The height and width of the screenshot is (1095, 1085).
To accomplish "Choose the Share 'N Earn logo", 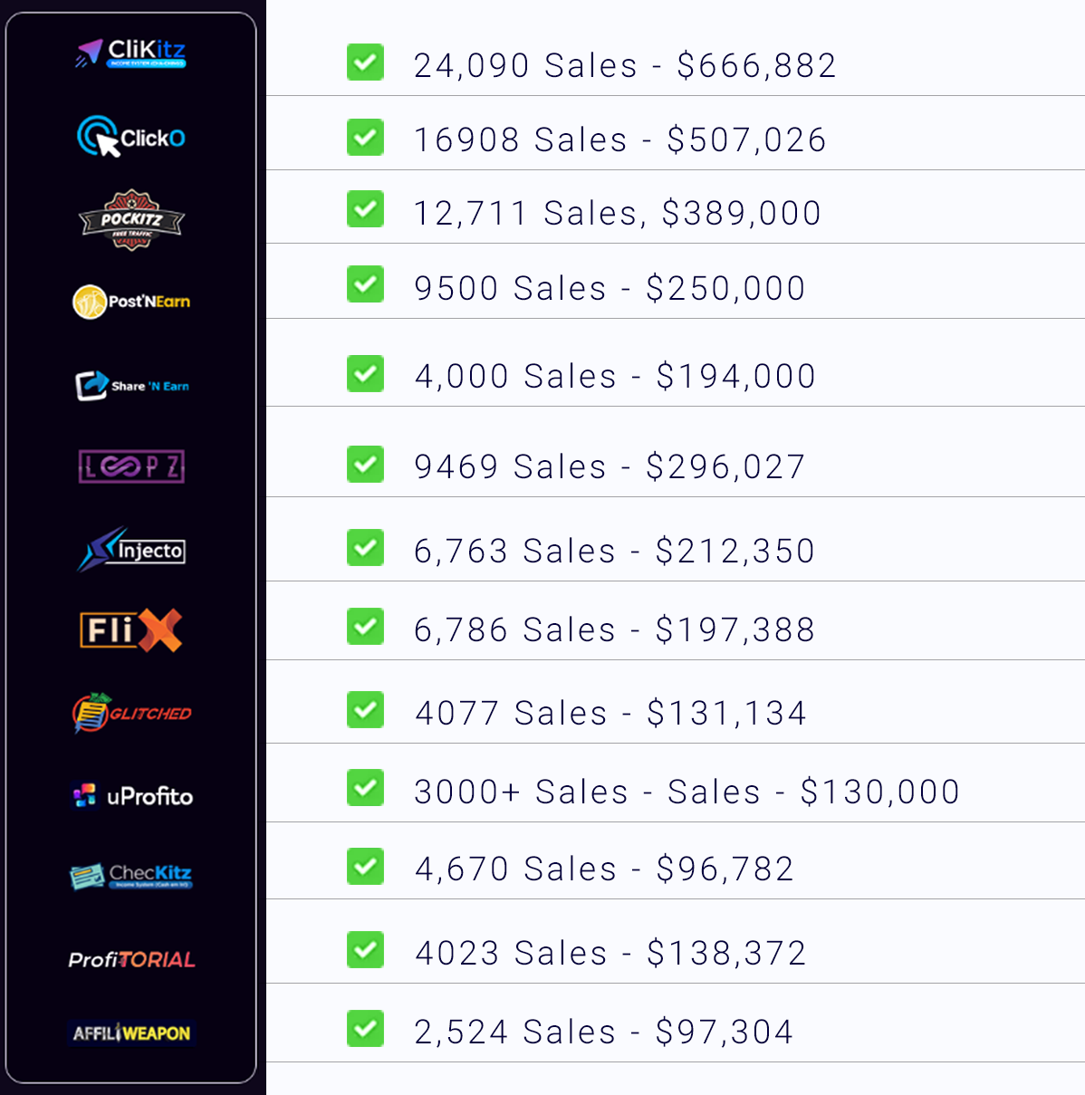I will point(131,385).
